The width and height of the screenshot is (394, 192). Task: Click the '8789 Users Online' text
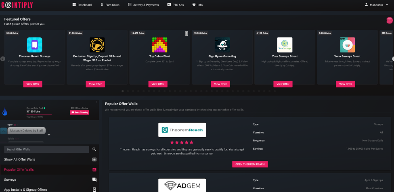tap(79, 108)
